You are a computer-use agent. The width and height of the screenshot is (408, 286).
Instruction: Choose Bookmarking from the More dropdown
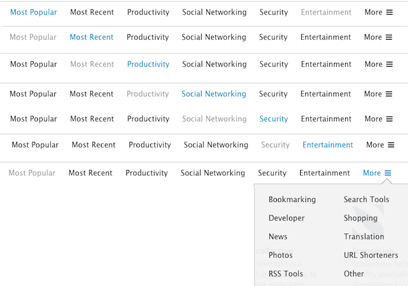point(292,200)
